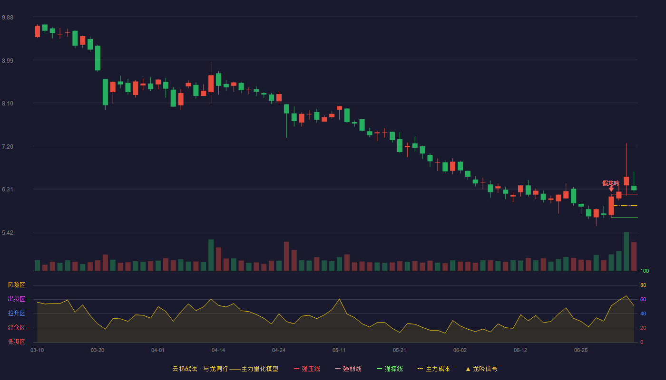Toggle the 强弱线 legend series
The image size is (666, 380).
348,369
